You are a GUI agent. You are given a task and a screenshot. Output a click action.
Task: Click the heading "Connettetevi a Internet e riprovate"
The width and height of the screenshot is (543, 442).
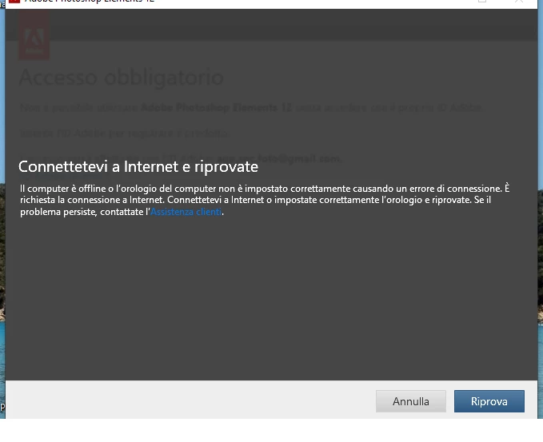138,167
